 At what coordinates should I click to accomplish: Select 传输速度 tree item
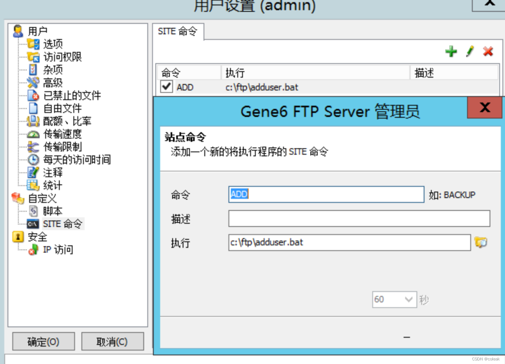tap(62, 134)
